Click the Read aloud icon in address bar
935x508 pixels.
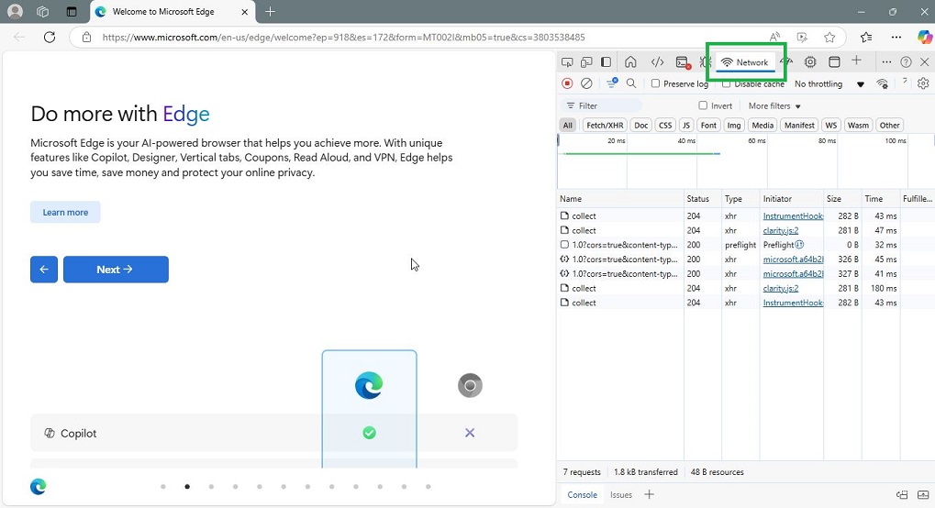(774, 37)
